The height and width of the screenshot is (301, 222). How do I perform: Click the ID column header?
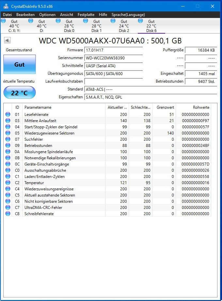[x=17, y=107]
